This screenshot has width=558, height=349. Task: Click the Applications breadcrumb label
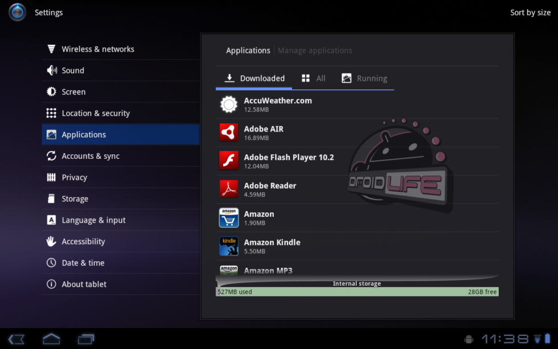pyautogui.click(x=248, y=51)
